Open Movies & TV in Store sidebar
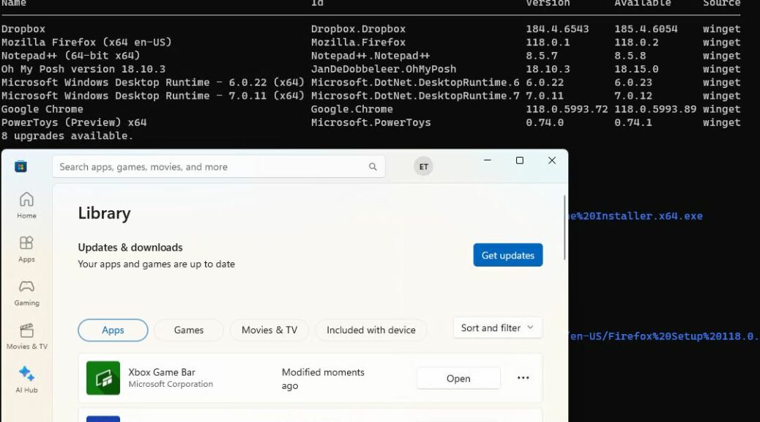Screen dimensions: 760x422 point(26,336)
